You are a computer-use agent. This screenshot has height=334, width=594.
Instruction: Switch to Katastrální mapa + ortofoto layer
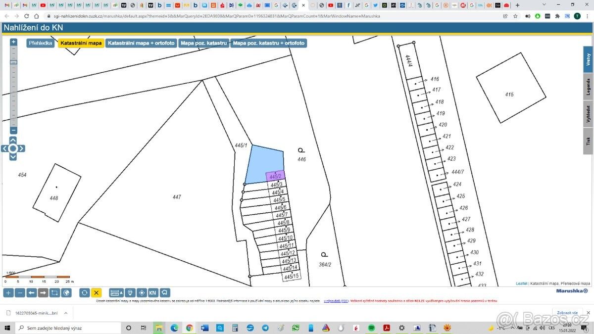[141, 43]
